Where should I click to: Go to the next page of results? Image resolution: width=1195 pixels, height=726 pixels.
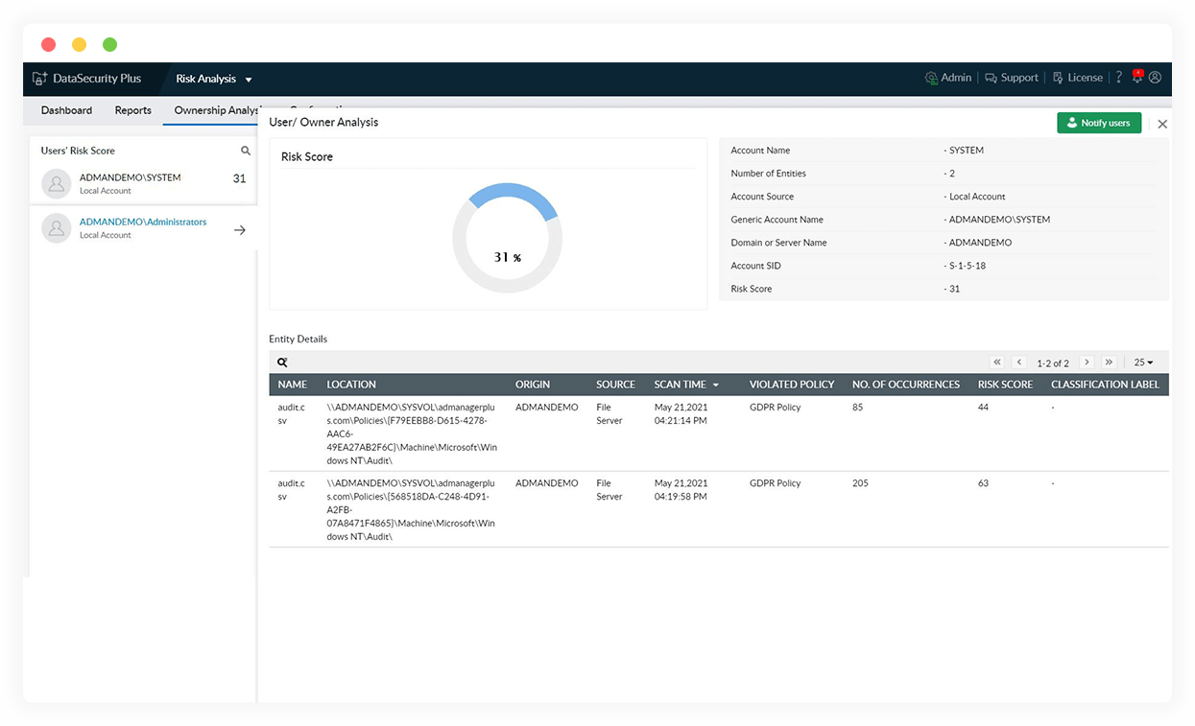click(1087, 363)
